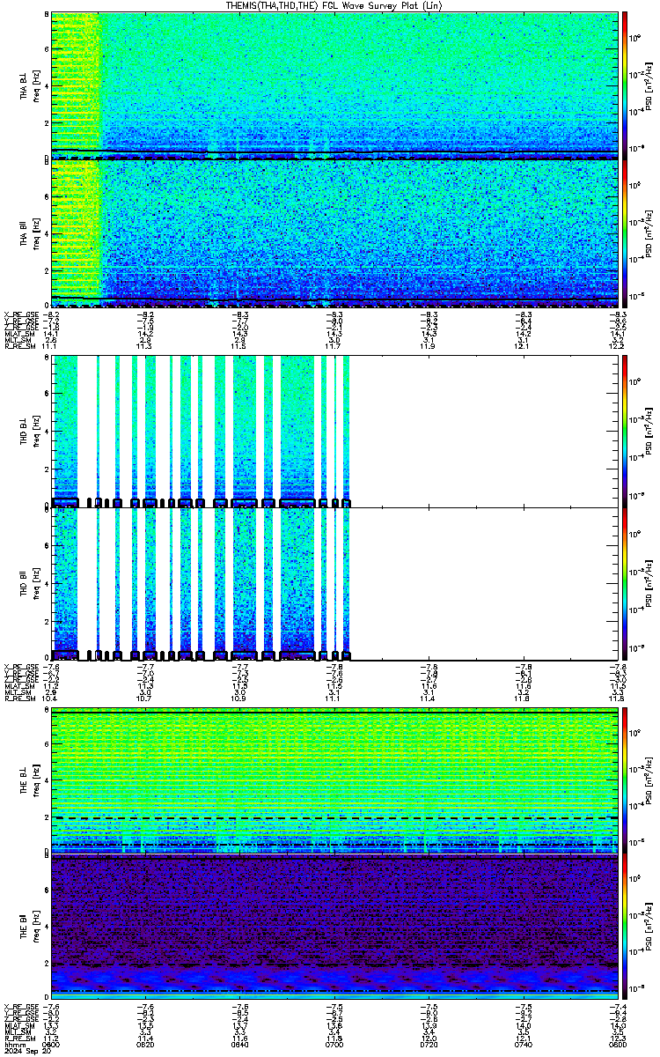Click the THD BL panel PSD color bar
660x1057 pixels.
coord(626,431)
